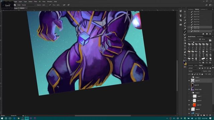Image resolution: width=214 pixels, height=120 pixels.
Task: Swap foreground and background colors
Action: (186, 61)
